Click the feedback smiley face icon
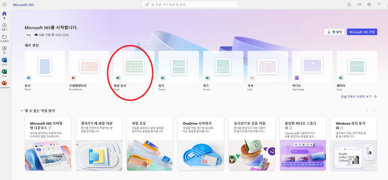388x180 pixels. click(x=349, y=4)
